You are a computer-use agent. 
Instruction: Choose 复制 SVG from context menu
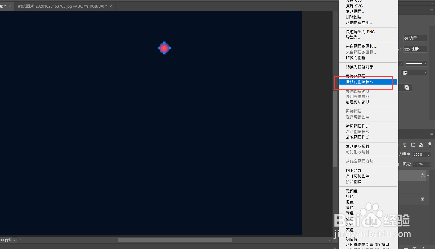click(354, 6)
